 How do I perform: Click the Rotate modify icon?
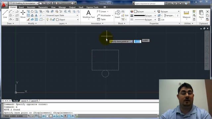point(32,12)
